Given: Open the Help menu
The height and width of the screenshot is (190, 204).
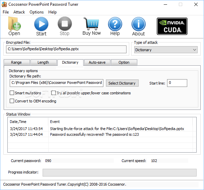Looking at the screenshot, I should click(52, 12).
